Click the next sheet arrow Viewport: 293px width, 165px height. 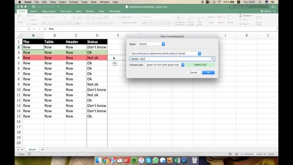22,150
